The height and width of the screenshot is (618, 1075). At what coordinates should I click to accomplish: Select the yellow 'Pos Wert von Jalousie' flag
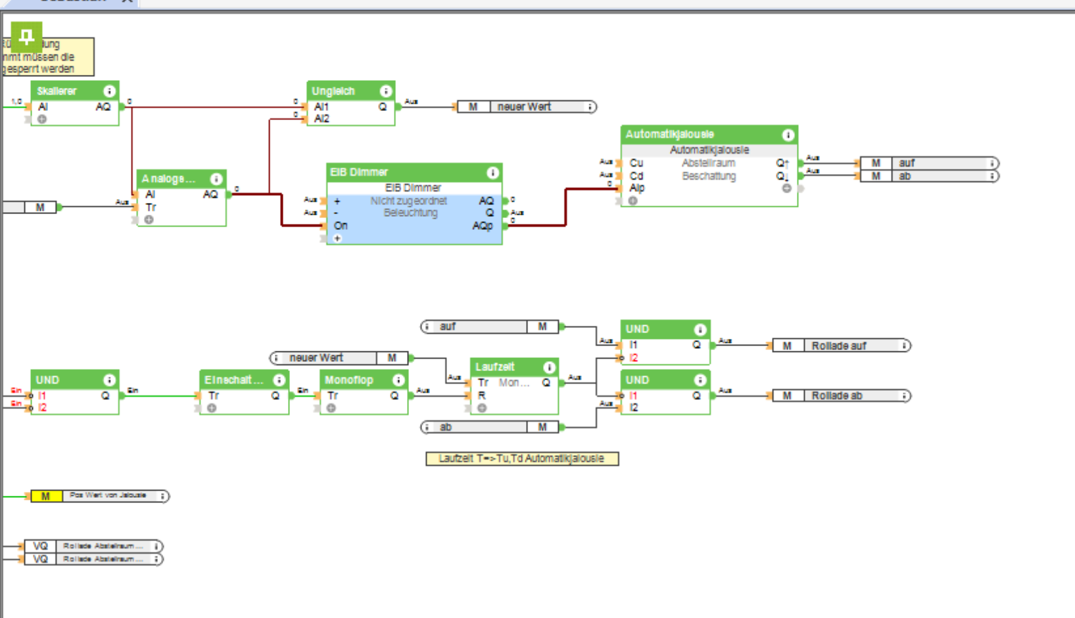[100, 496]
